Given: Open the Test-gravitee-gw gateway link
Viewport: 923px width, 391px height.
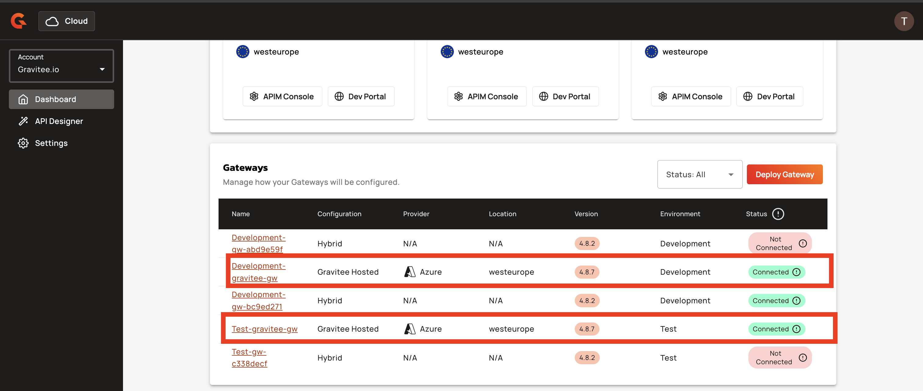Looking at the screenshot, I should pyautogui.click(x=264, y=329).
